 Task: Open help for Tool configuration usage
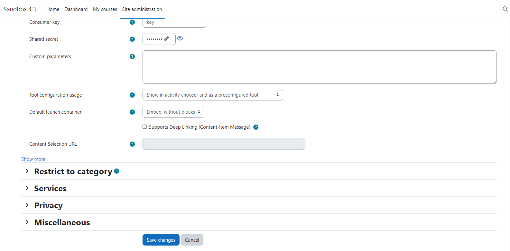[132, 95]
